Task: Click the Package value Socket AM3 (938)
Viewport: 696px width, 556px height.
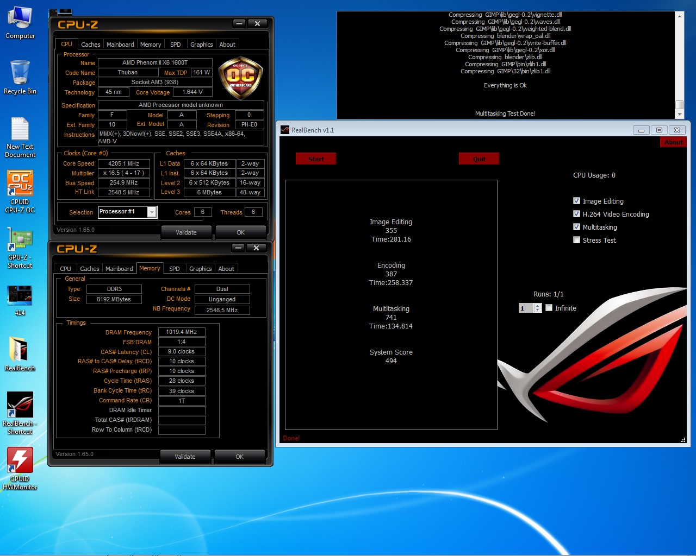Action: pos(155,83)
